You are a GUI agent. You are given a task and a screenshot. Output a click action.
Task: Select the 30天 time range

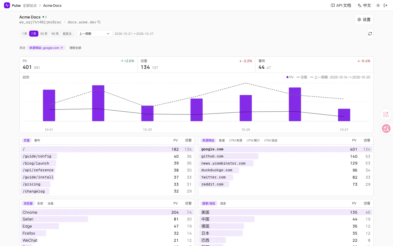coord(44,34)
